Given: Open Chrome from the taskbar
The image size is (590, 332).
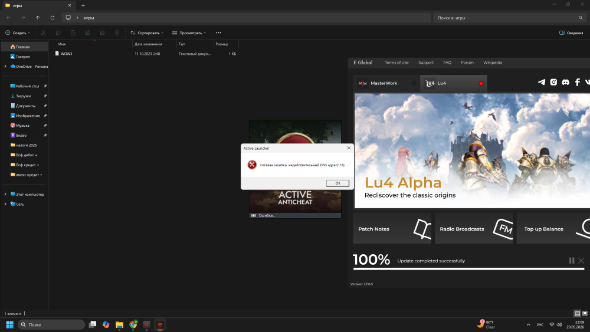Looking at the screenshot, I should [x=133, y=324].
